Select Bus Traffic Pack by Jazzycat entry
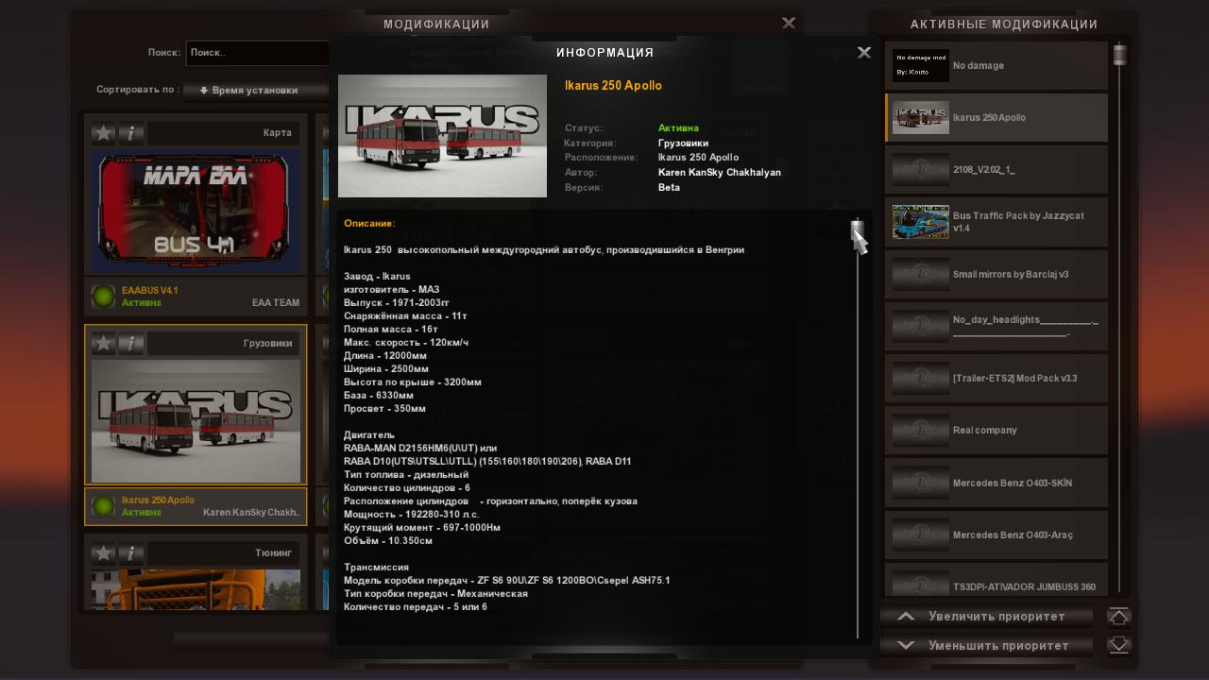This screenshot has width=1209, height=680. pyautogui.click(x=996, y=222)
